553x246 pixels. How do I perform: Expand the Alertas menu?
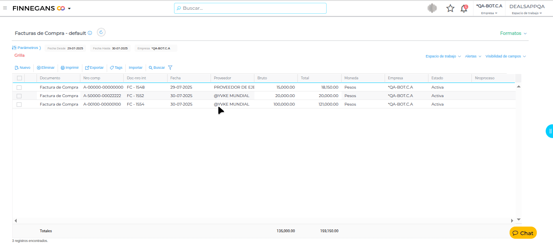(473, 56)
